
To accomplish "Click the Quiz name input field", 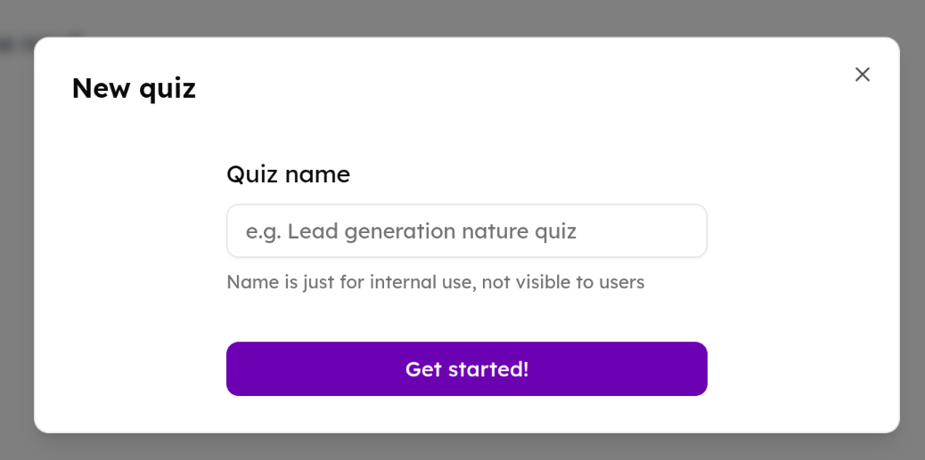I will coord(466,231).
